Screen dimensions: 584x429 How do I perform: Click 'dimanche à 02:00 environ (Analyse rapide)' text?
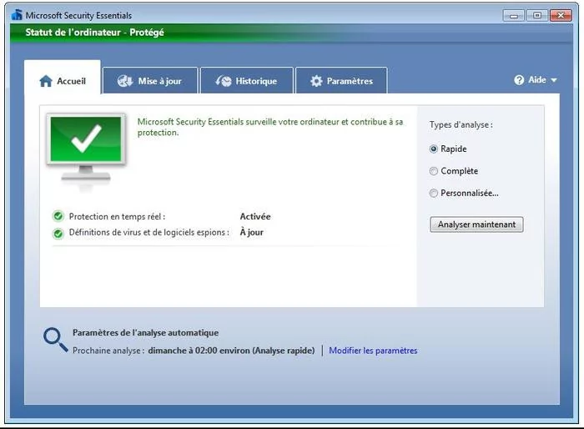(231, 351)
